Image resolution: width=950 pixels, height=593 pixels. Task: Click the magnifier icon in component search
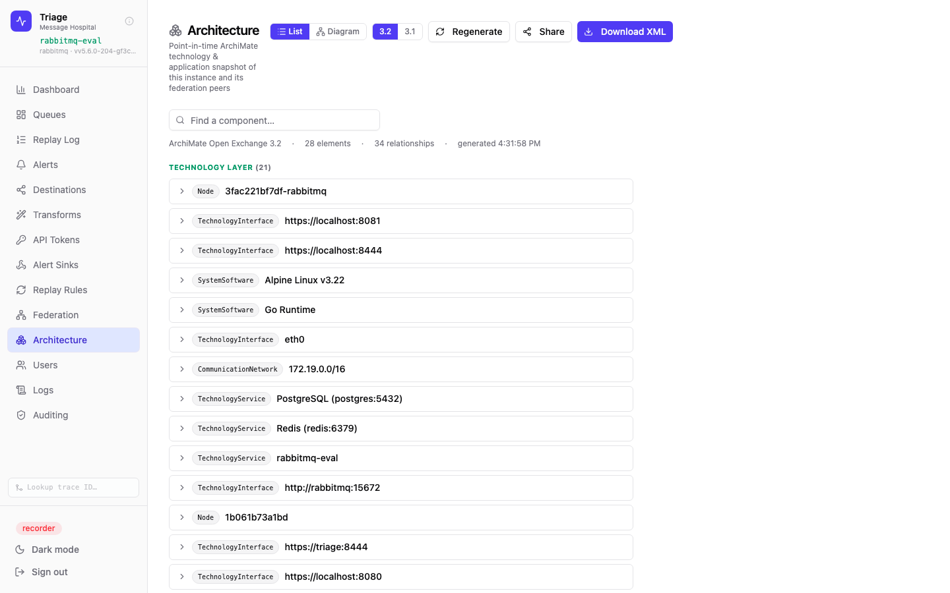[180, 120]
